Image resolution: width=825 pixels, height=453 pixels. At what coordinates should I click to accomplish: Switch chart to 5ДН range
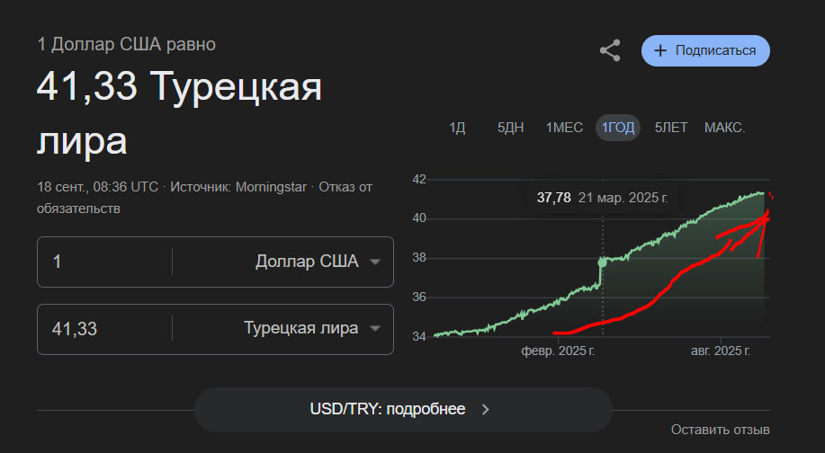[x=510, y=128]
